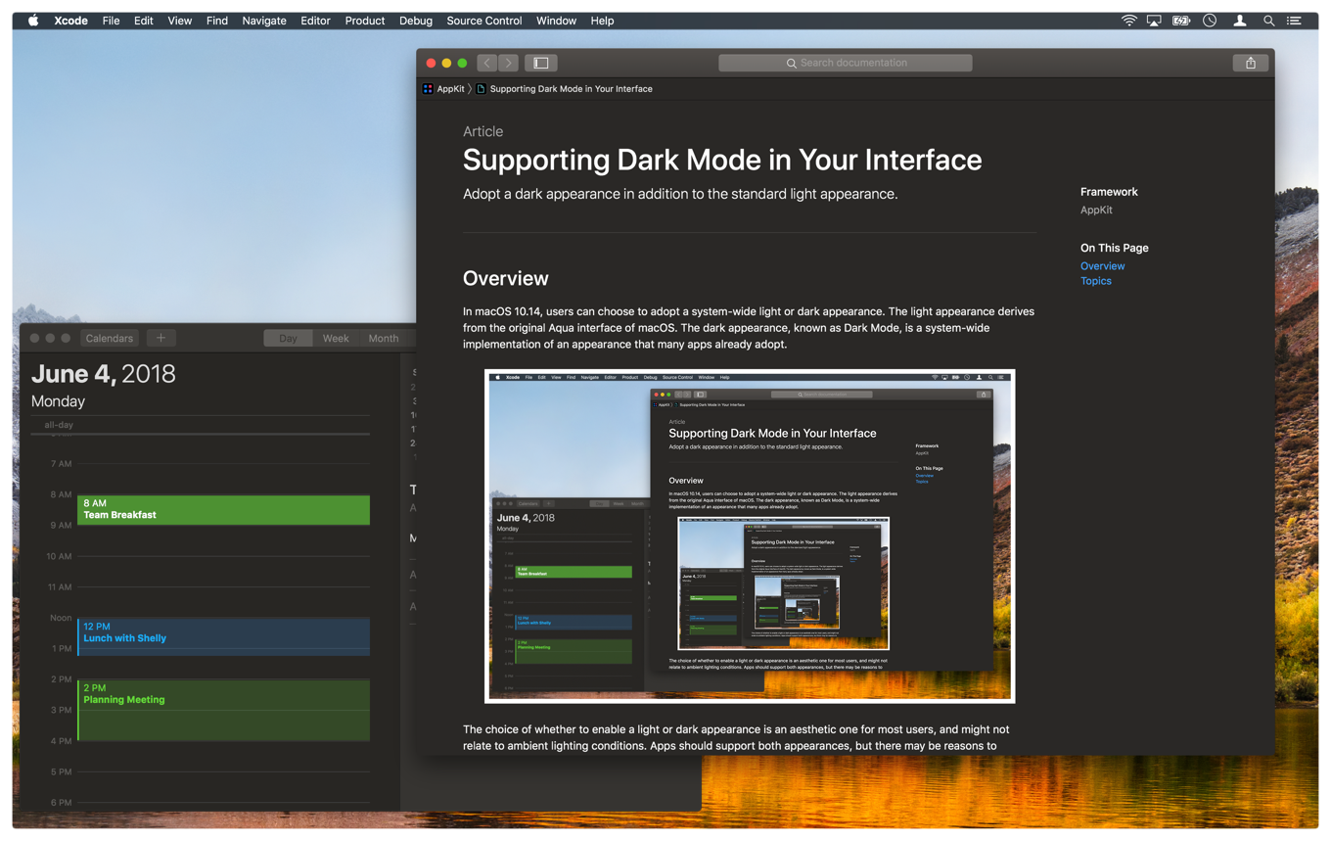Click the AppKit framework icon in breadcrumb
Viewport: 1331px width, 841px height.
point(428,89)
